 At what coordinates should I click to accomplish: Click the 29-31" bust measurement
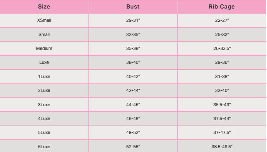click(133, 21)
